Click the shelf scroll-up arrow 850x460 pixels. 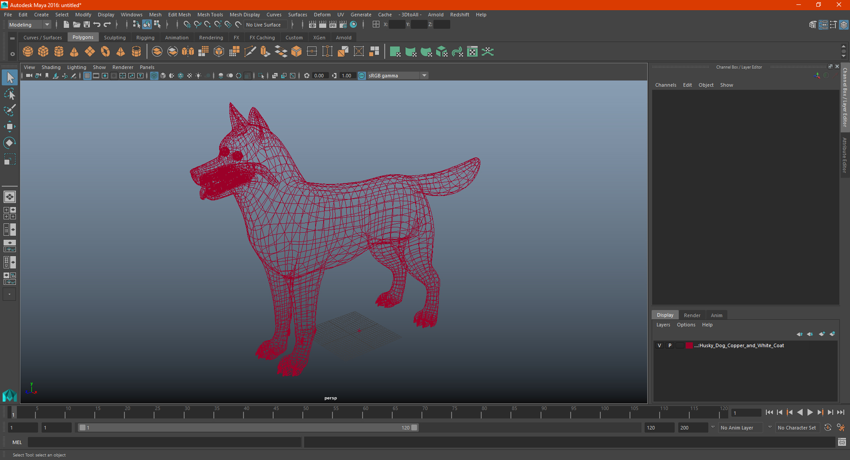click(843, 46)
